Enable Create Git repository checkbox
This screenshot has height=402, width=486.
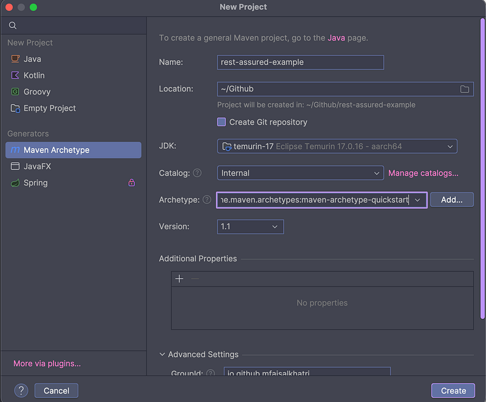[221, 122]
